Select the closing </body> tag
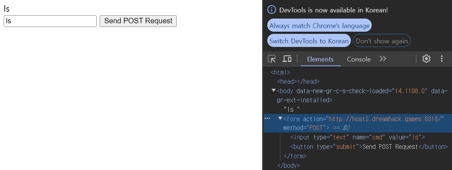452x170 pixels. point(288,166)
